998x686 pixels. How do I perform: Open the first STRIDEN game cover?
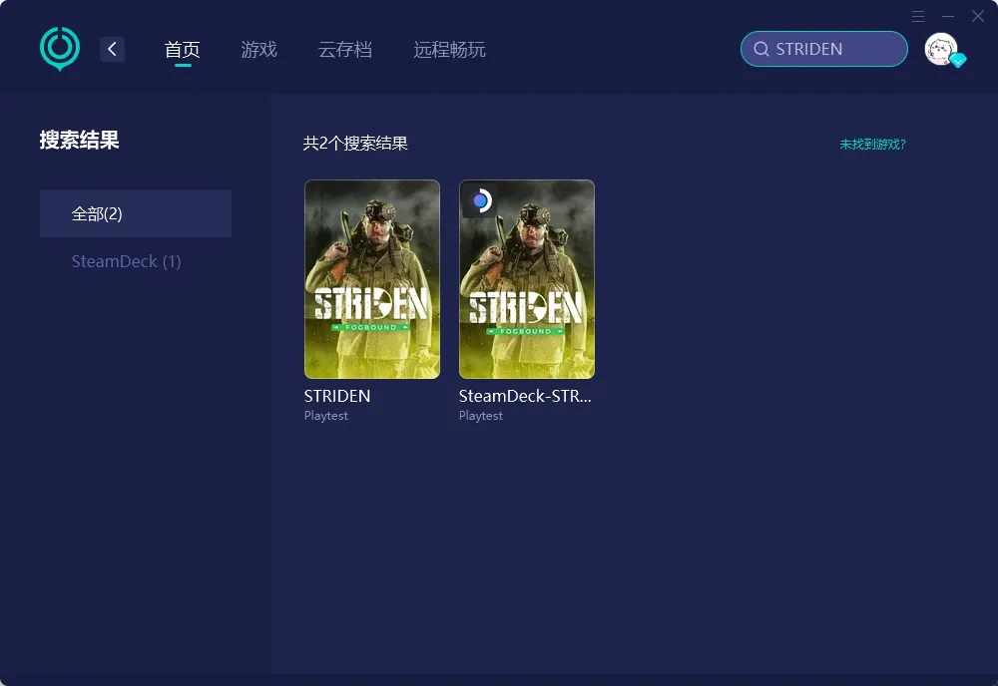[x=371, y=279]
